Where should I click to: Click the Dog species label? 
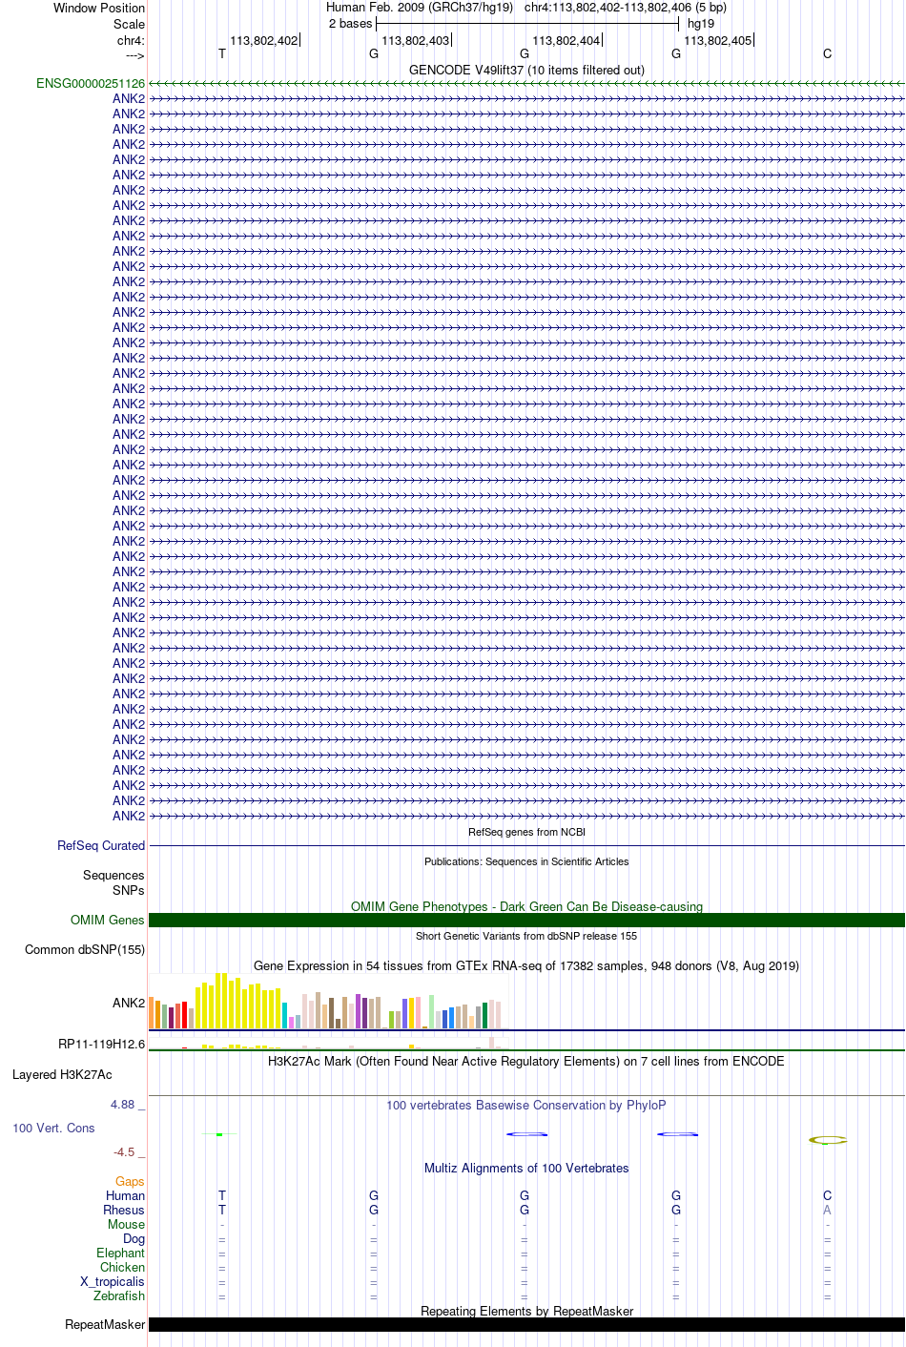pos(134,1239)
